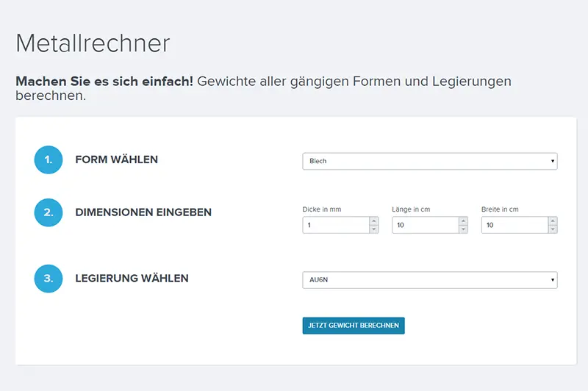Image resolution: width=588 pixels, height=391 pixels.
Task: Click the step 2 circle badge
Action: [x=49, y=212]
